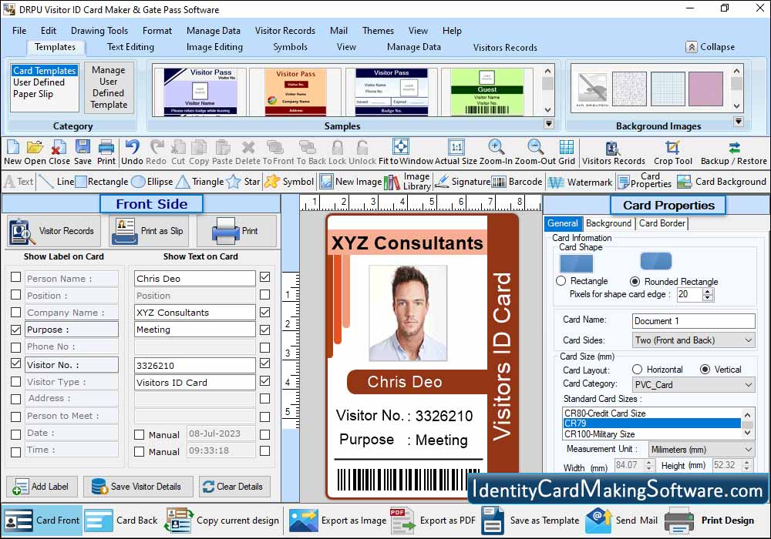Select the Star shape tool

243,182
